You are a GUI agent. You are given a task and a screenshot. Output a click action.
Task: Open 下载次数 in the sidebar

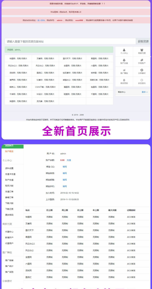point(9,203)
